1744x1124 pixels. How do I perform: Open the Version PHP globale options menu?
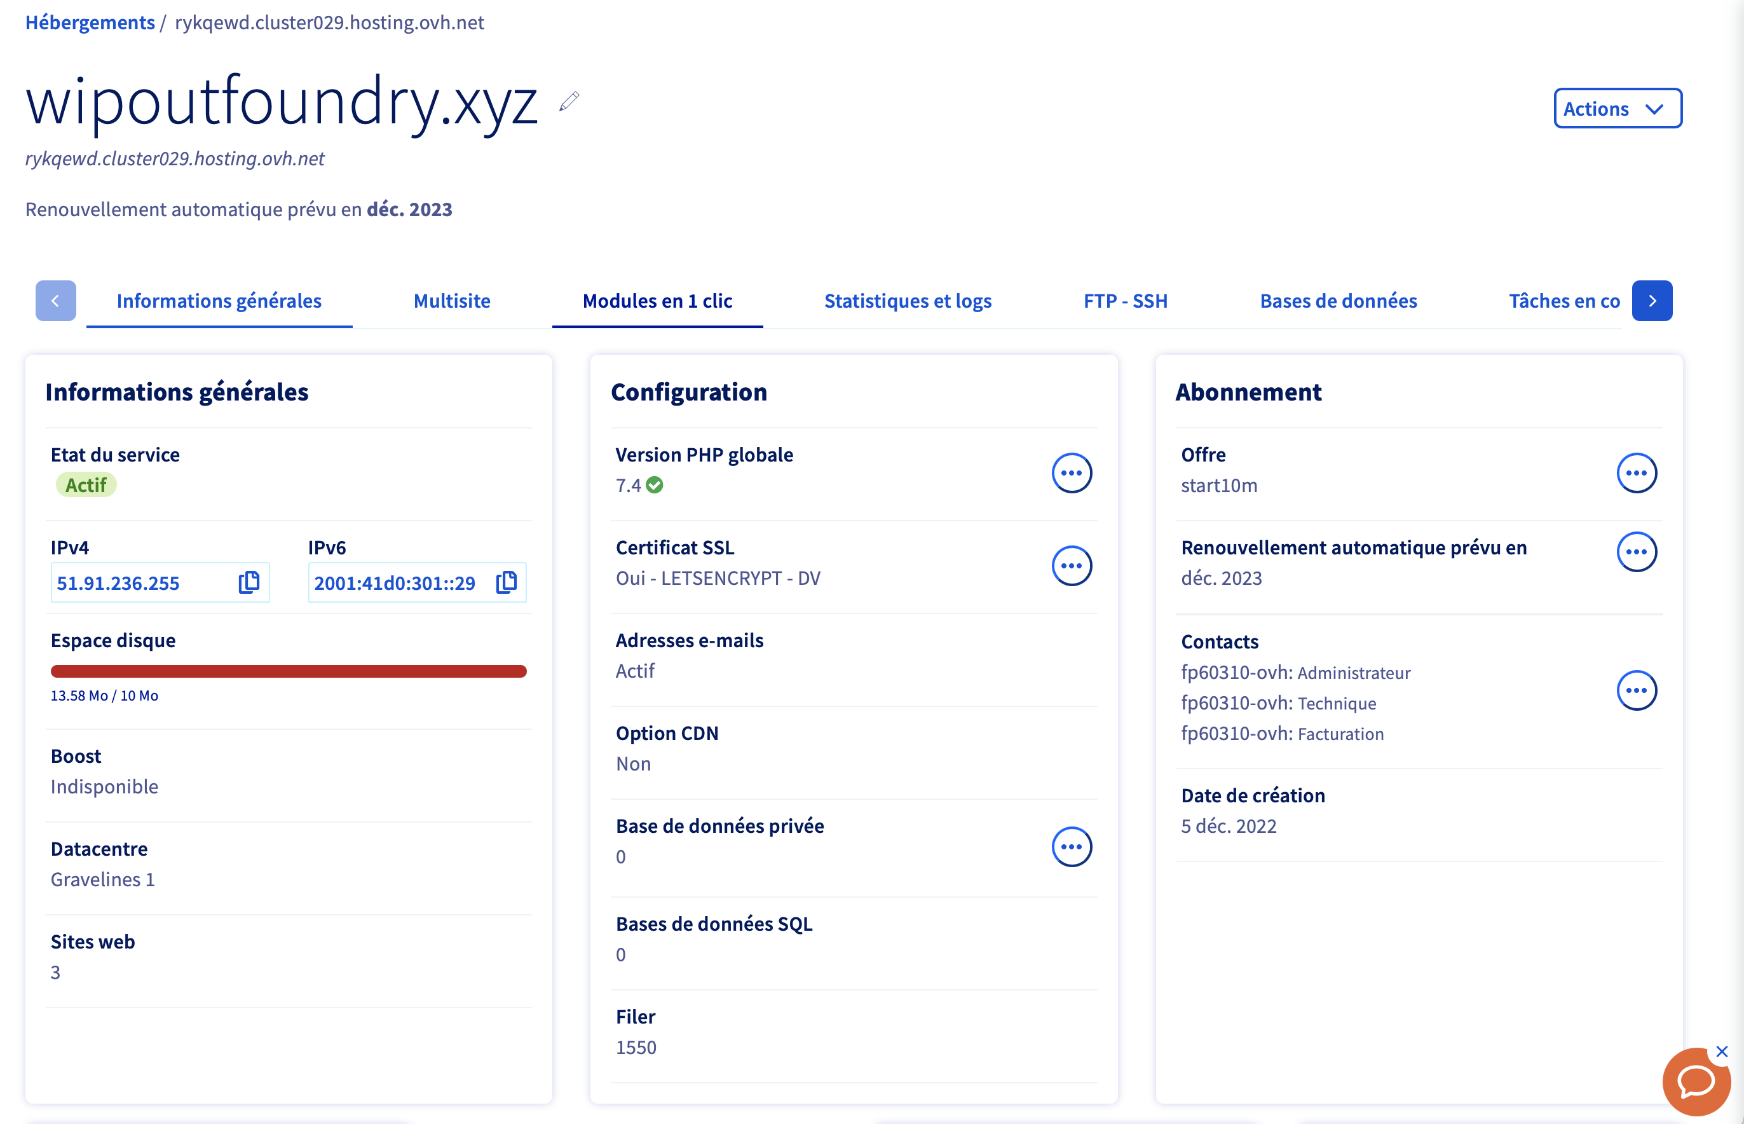click(1070, 473)
